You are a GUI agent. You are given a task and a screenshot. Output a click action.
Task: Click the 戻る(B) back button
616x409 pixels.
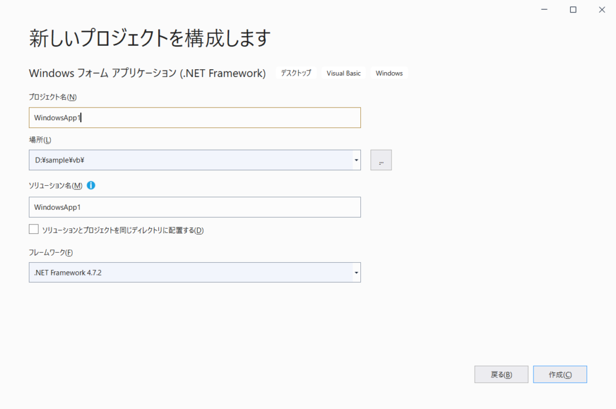501,375
